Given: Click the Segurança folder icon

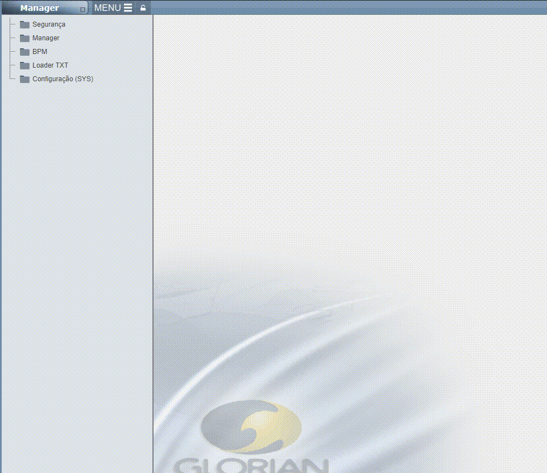Looking at the screenshot, I should click(24, 24).
